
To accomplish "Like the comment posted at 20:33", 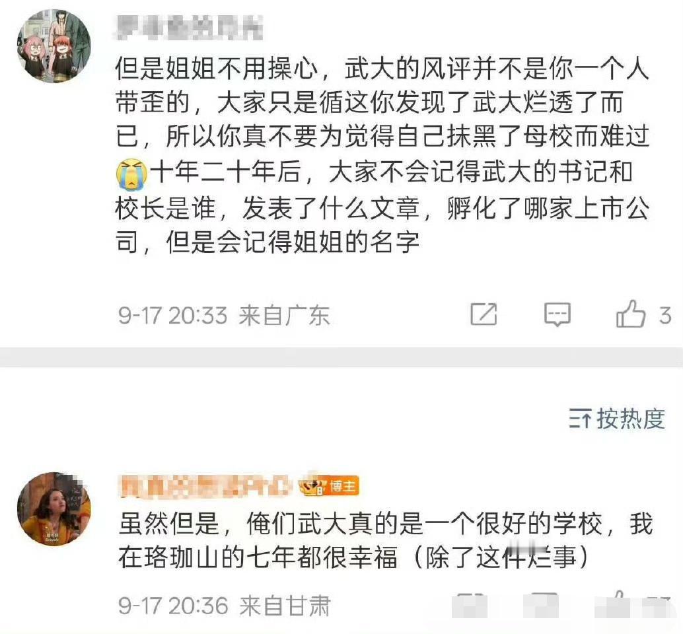I will (x=630, y=314).
